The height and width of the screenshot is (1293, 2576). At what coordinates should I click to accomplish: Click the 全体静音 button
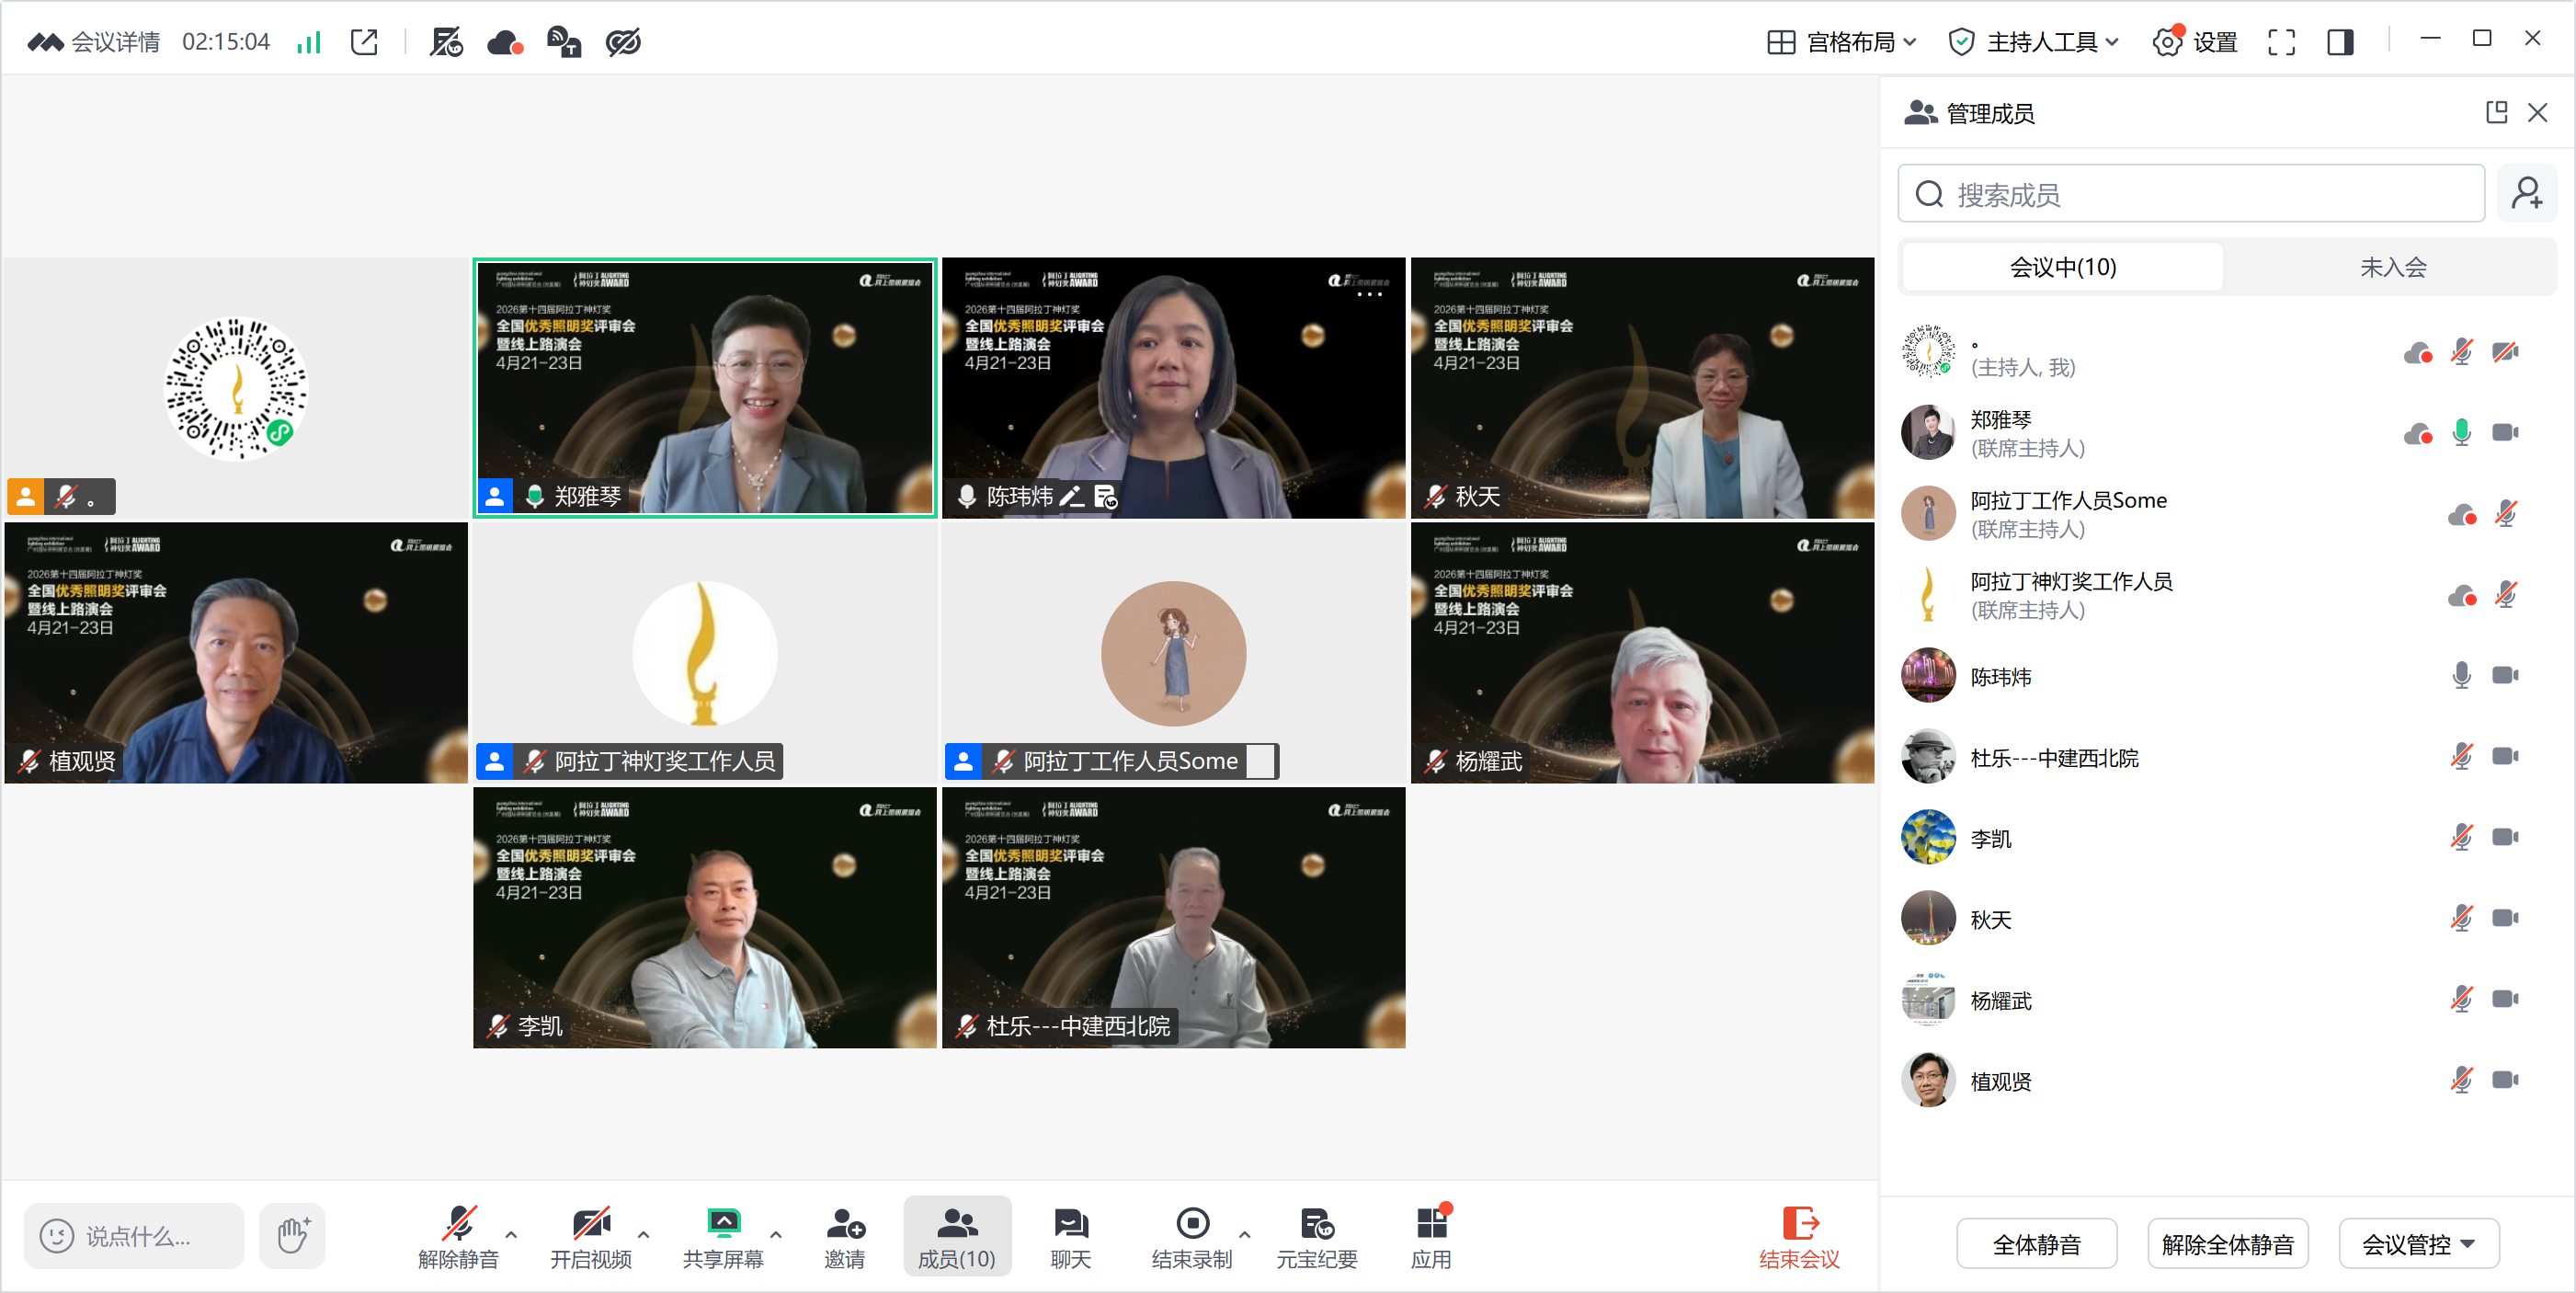tap(2036, 1244)
